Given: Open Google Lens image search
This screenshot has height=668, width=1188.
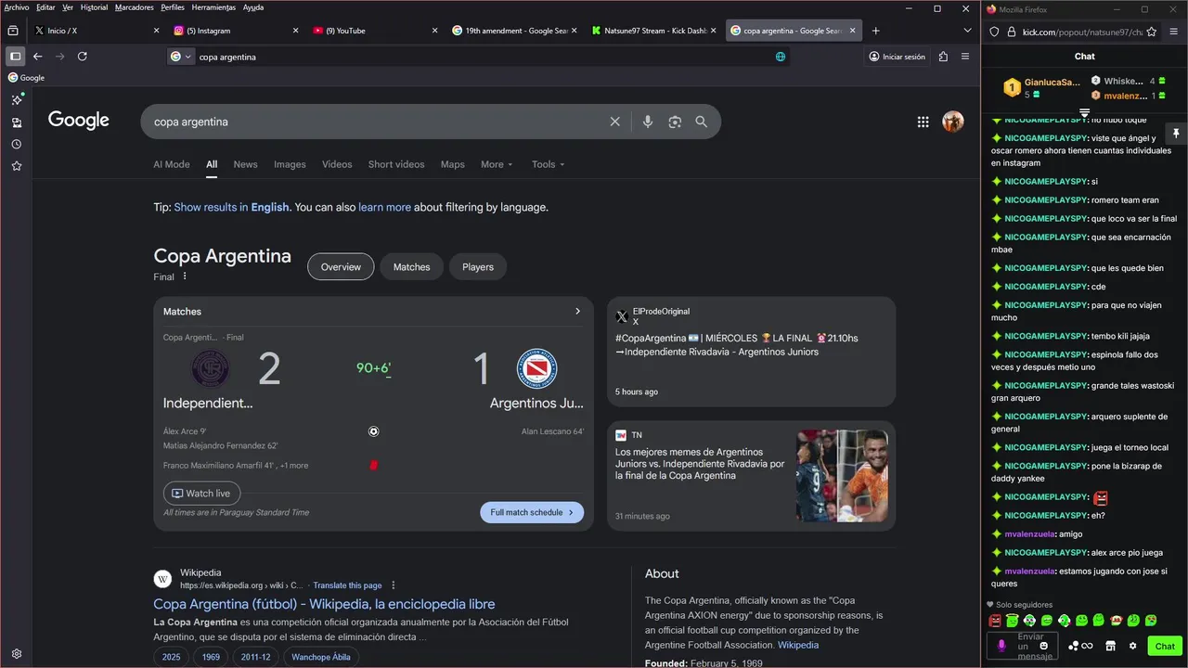Looking at the screenshot, I should pyautogui.click(x=675, y=122).
